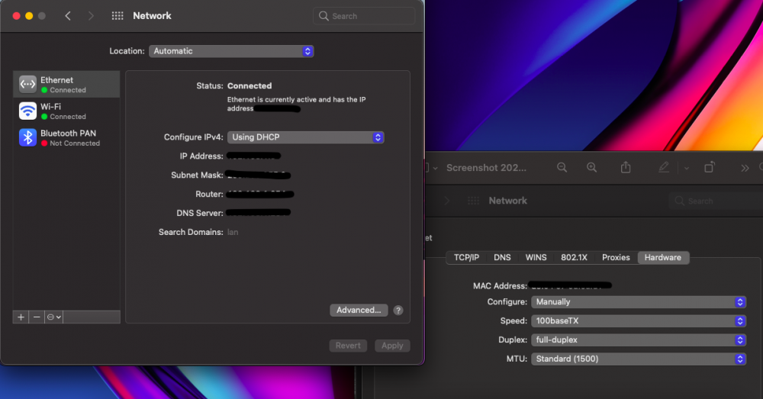Open the service action menu next to minus
Image resolution: width=763 pixels, height=399 pixels.
[x=53, y=317]
